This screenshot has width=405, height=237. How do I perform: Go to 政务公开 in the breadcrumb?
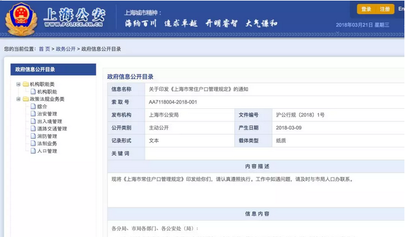pyautogui.click(x=66, y=49)
